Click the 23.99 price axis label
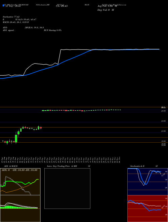Viewport: 168px width, 222px height. coord(163,121)
